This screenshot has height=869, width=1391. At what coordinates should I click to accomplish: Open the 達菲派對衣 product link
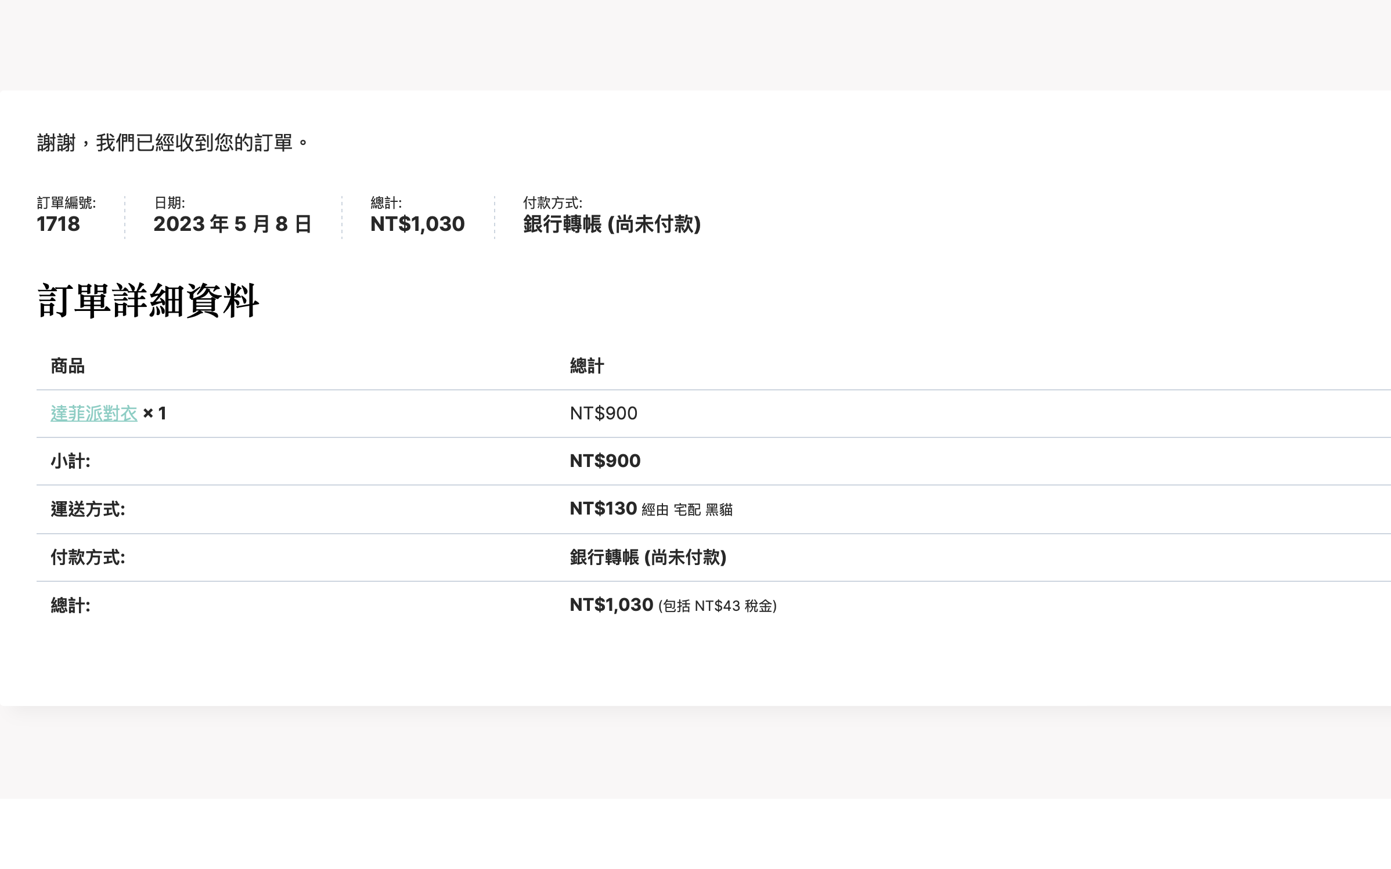tap(93, 414)
